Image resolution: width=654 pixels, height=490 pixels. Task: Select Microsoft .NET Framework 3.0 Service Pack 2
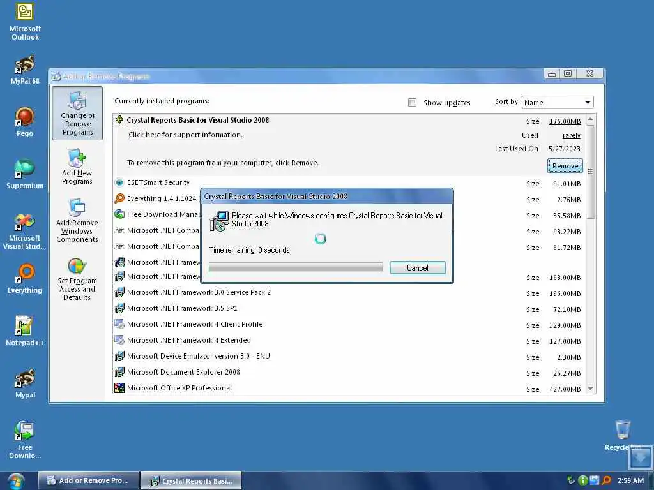click(x=199, y=292)
